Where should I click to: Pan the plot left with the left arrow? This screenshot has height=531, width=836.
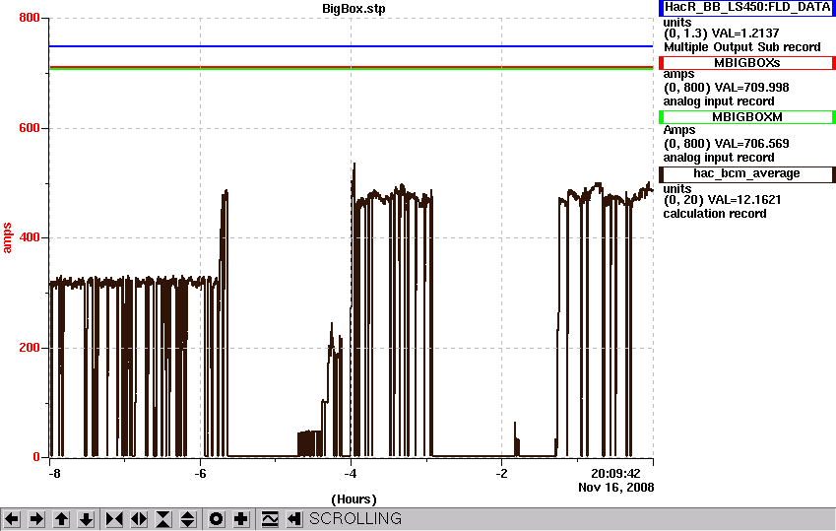[x=12, y=519]
